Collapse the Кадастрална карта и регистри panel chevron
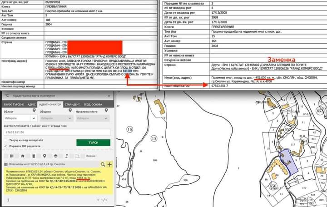This screenshot has width=327, height=207. pyautogui.click(x=109, y=96)
